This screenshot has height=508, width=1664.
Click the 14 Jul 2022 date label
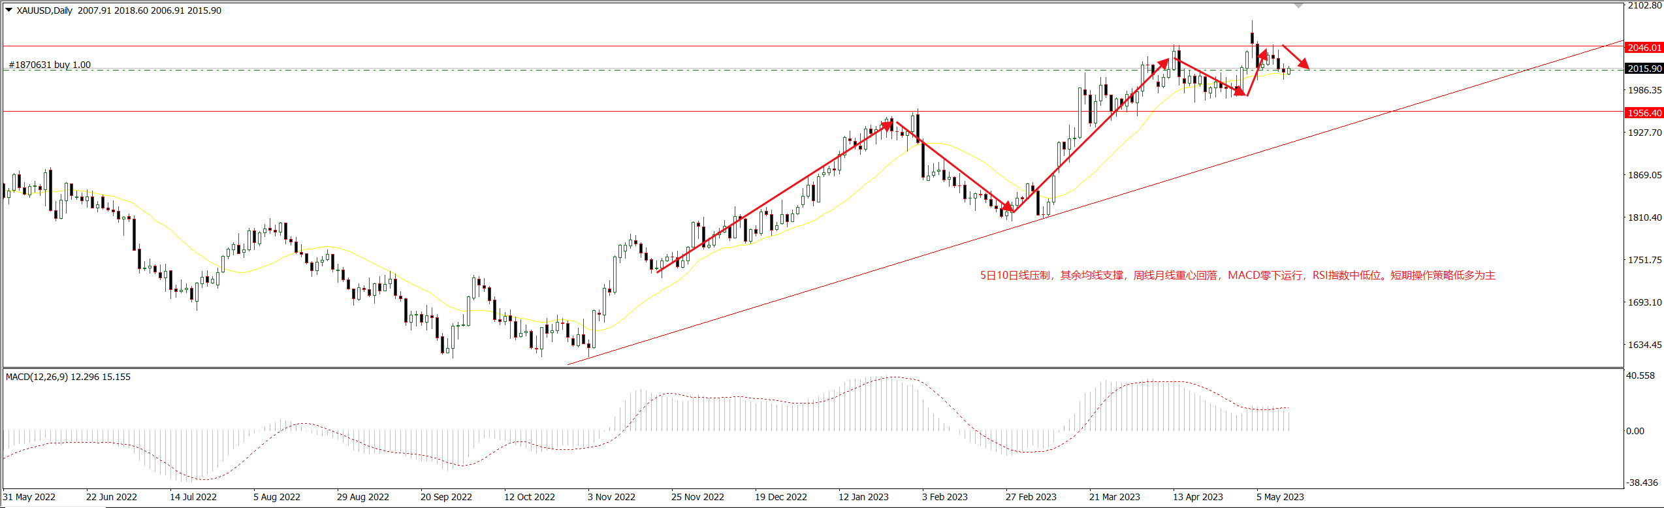pos(193,497)
